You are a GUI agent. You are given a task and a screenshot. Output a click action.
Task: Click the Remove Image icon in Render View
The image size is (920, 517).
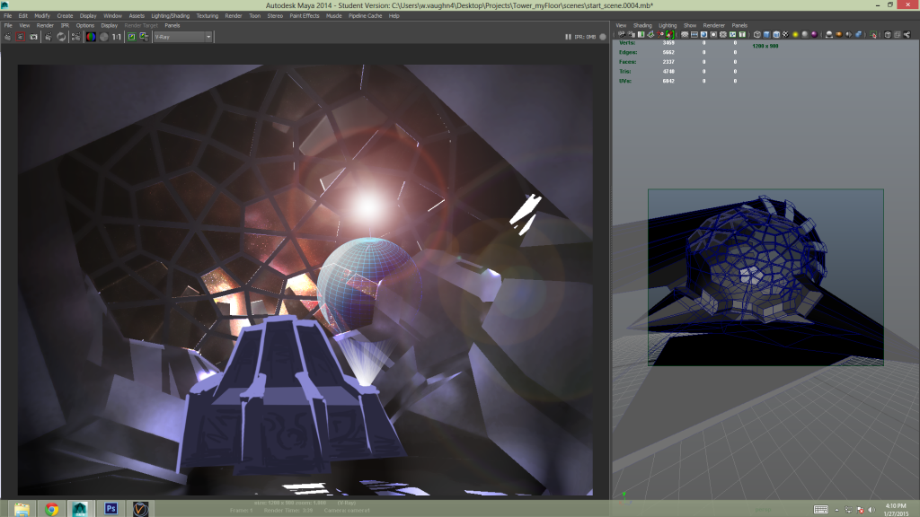[x=144, y=36]
